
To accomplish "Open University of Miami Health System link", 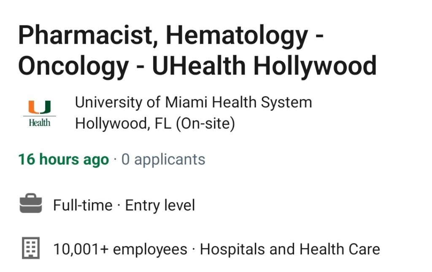I will pos(193,102).
